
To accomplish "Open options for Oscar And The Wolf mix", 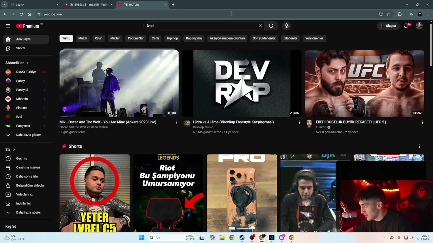I will [177, 123].
